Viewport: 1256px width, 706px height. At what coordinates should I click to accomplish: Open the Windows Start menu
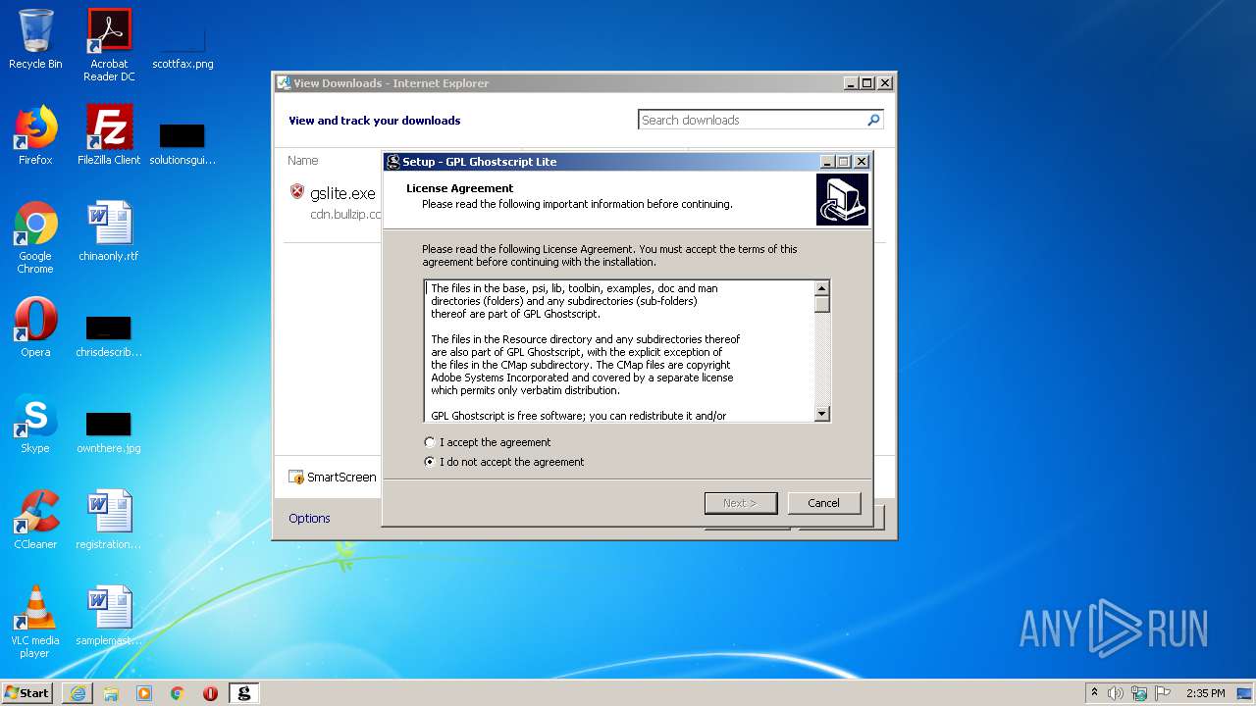click(27, 692)
